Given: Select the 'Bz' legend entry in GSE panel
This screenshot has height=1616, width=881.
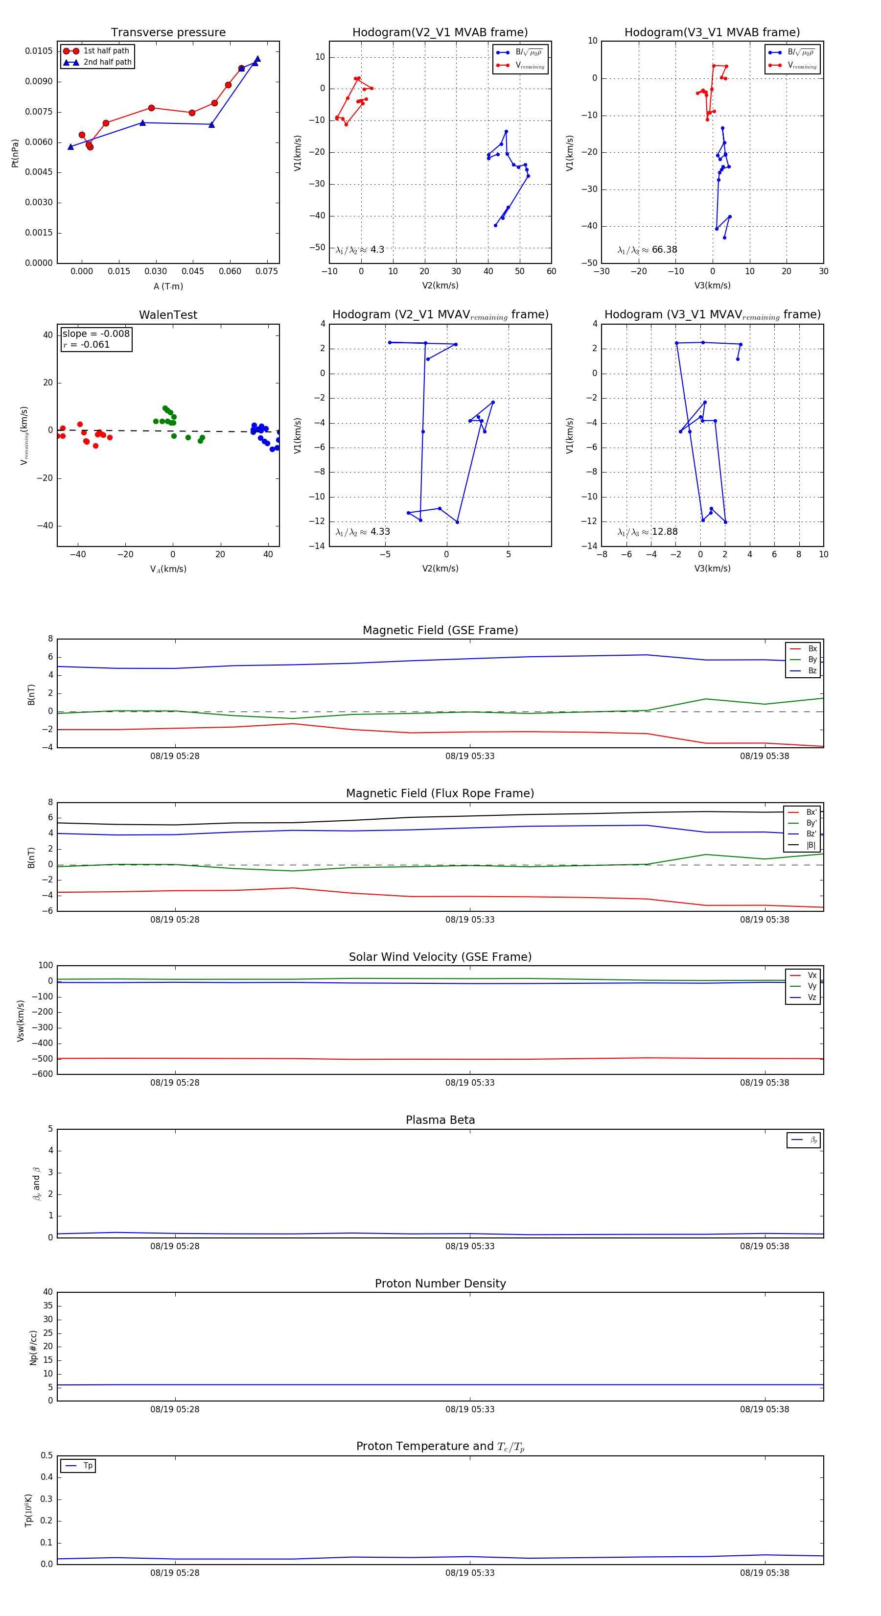Looking at the screenshot, I should (x=803, y=670).
